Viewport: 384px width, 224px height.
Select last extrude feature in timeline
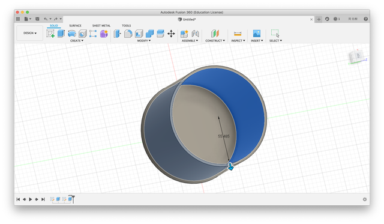click(70, 199)
